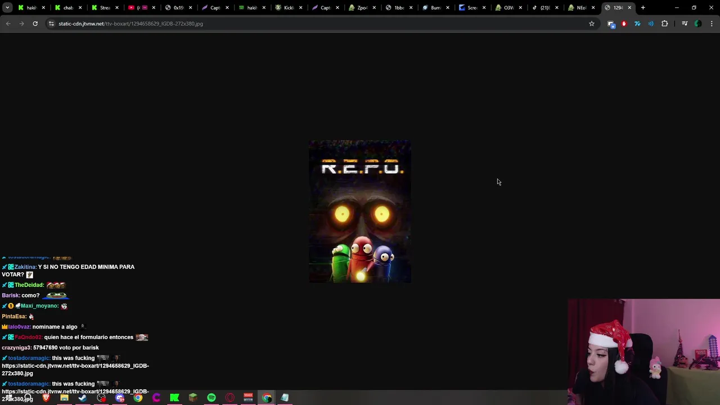The height and width of the screenshot is (405, 720).
Task: Open the Chrome three-dot menu
Action: tap(712, 24)
